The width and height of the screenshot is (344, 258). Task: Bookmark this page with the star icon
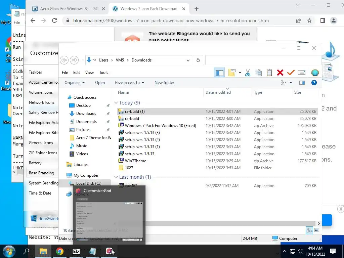coord(309,20)
